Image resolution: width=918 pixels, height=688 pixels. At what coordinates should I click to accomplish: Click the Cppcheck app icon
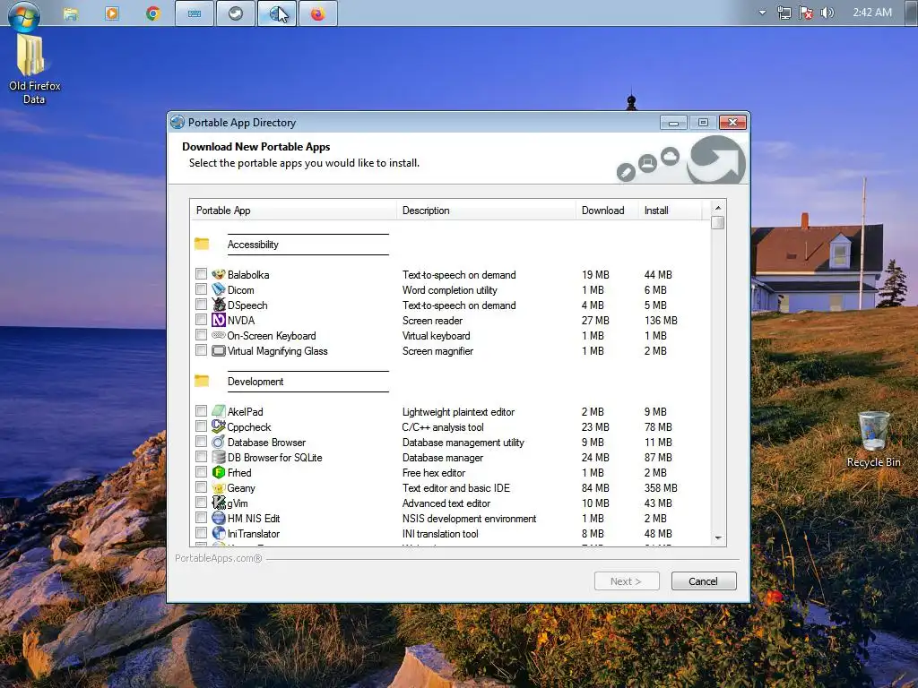(x=219, y=426)
